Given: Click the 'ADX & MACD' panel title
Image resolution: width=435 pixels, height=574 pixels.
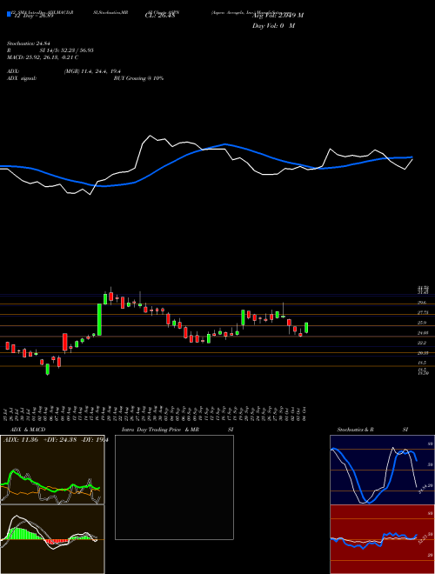Looking at the screenshot, I should (28, 430).
